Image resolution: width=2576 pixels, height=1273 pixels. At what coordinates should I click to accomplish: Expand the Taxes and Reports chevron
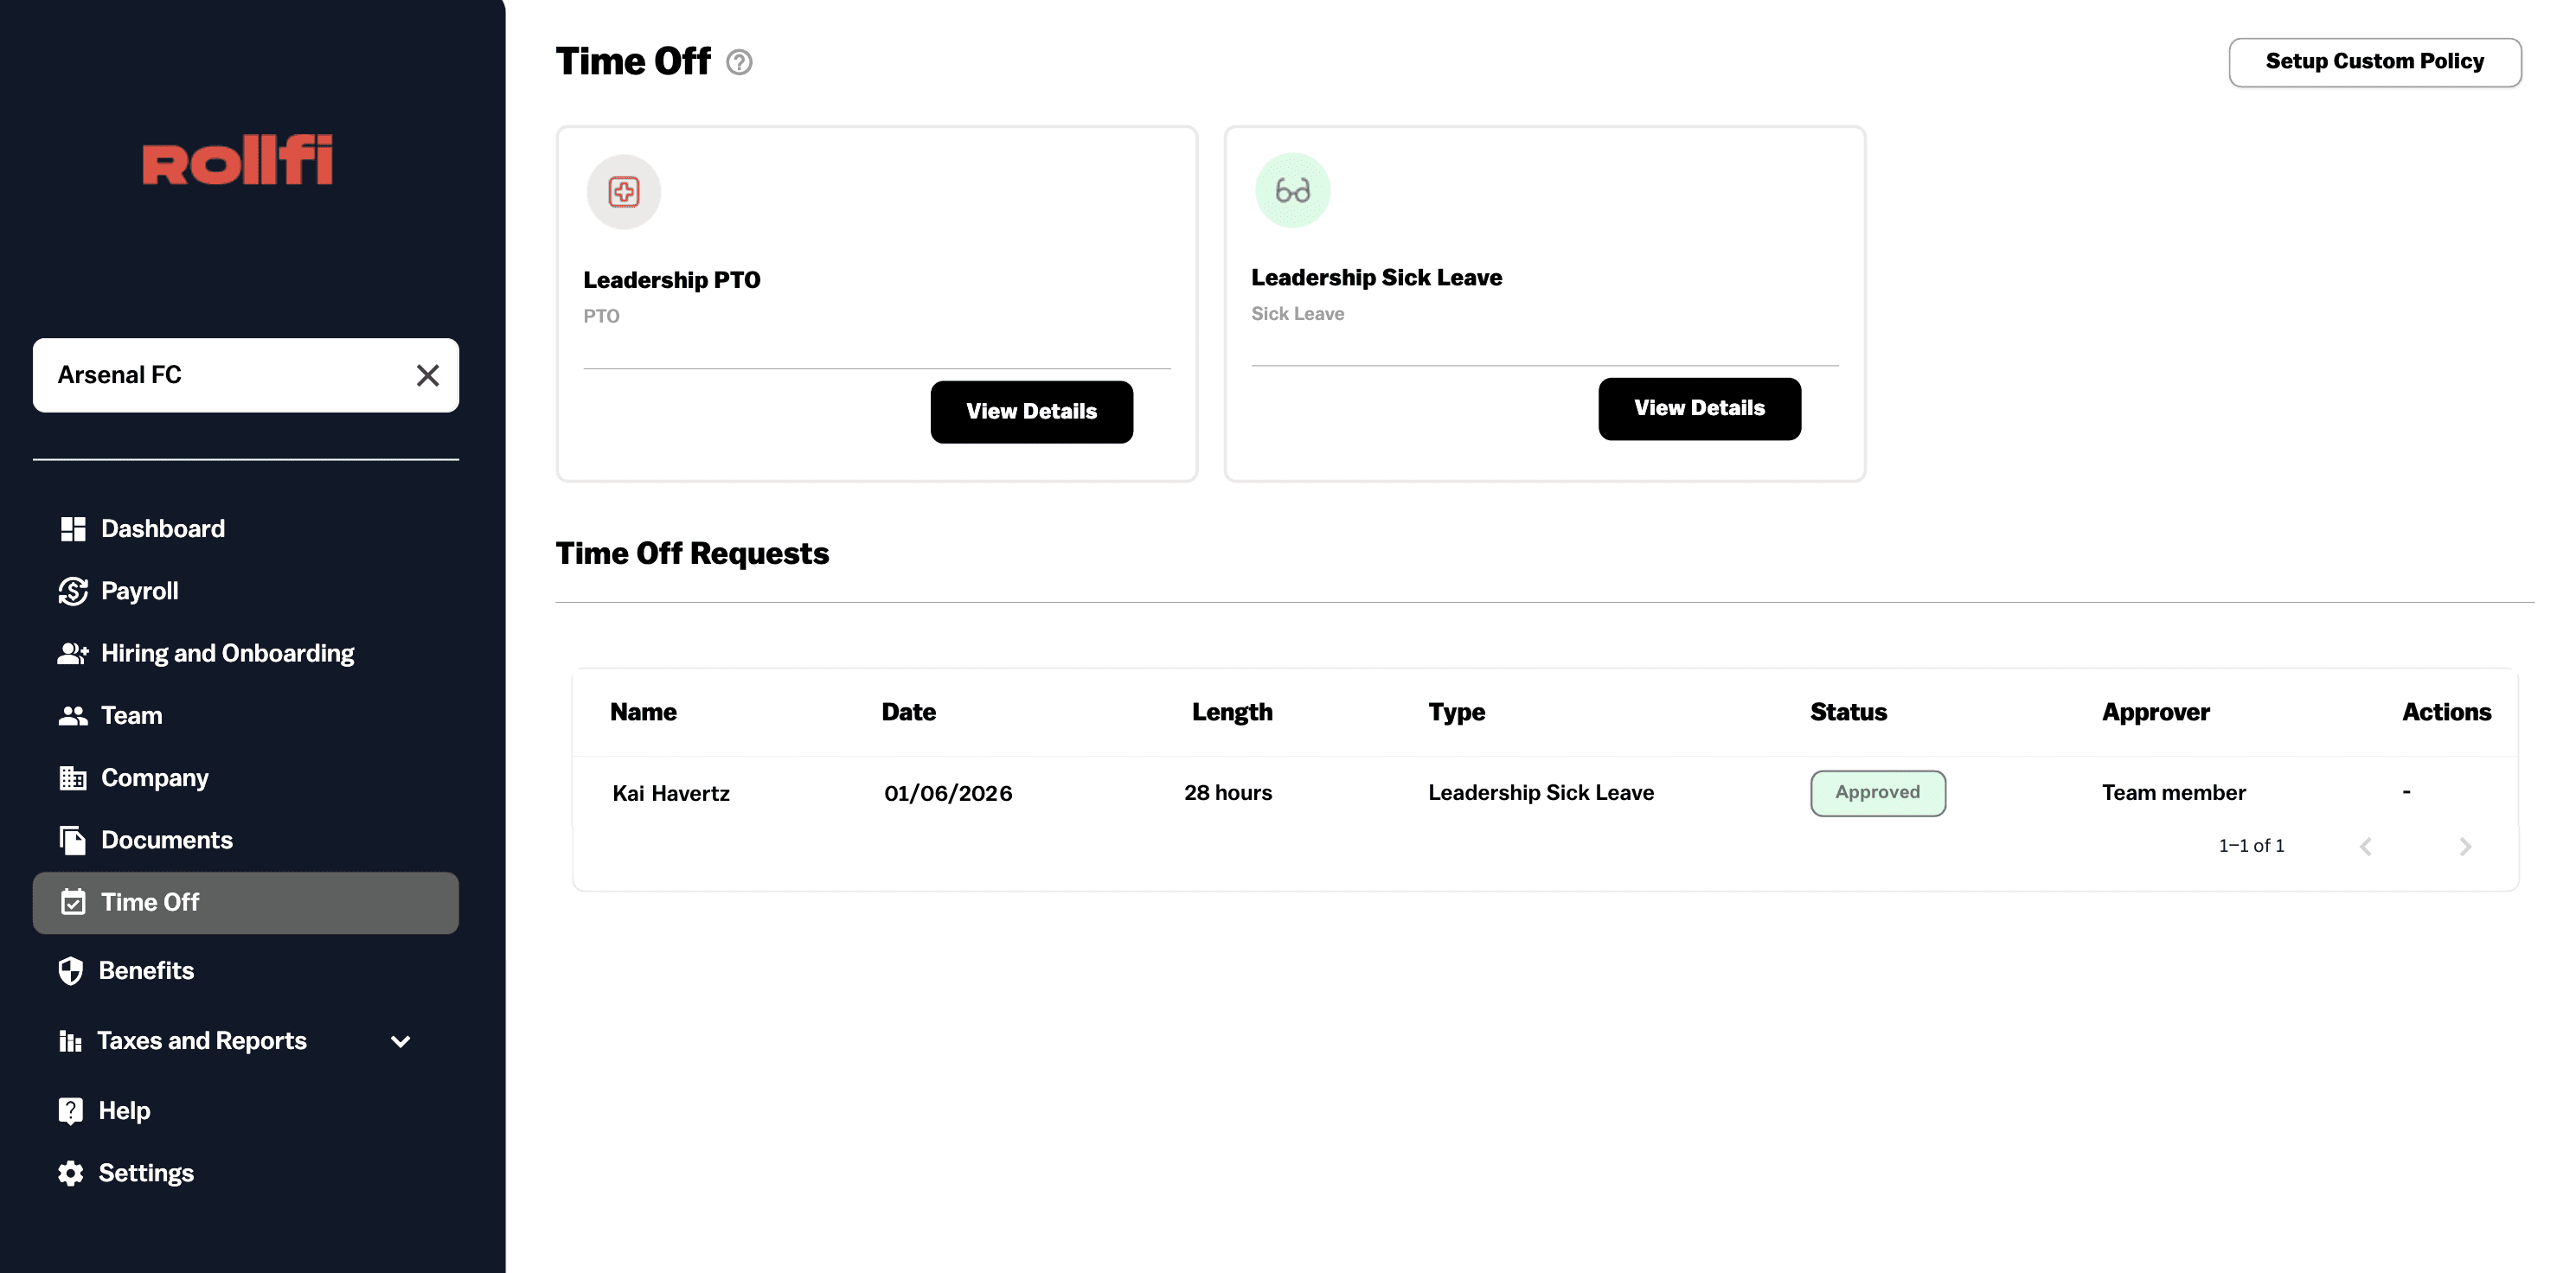pyautogui.click(x=400, y=1041)
